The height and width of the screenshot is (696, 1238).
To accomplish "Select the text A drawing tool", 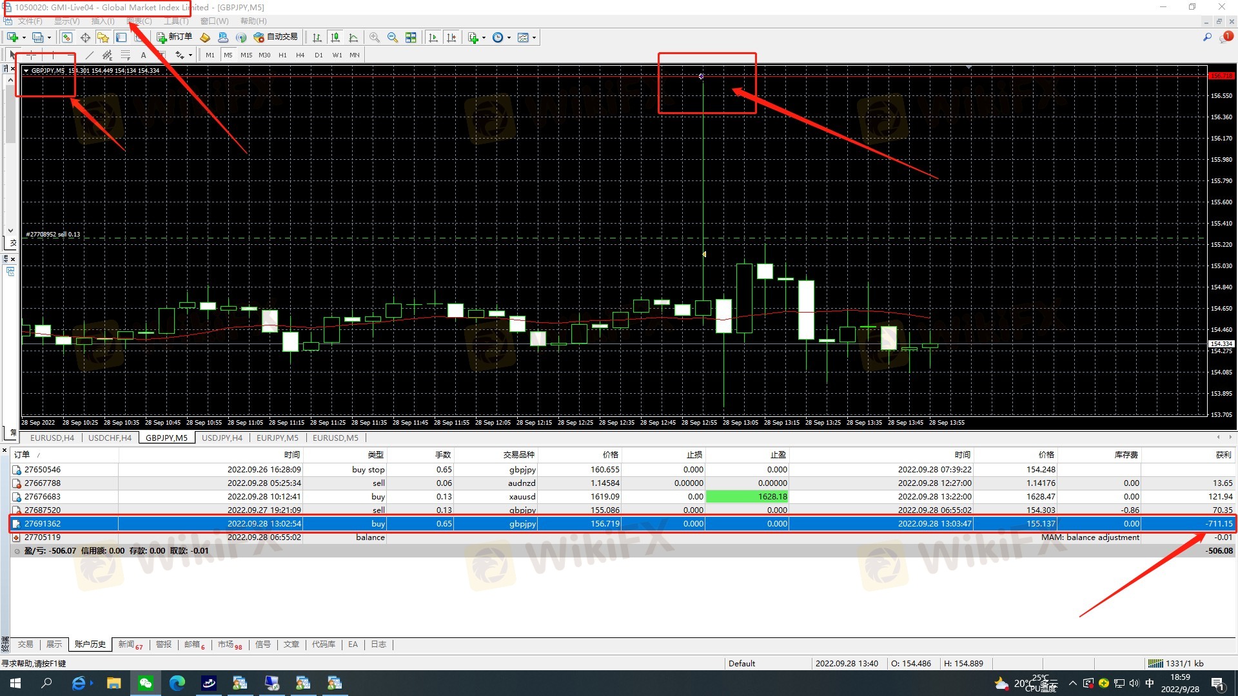I will point(143,55).
